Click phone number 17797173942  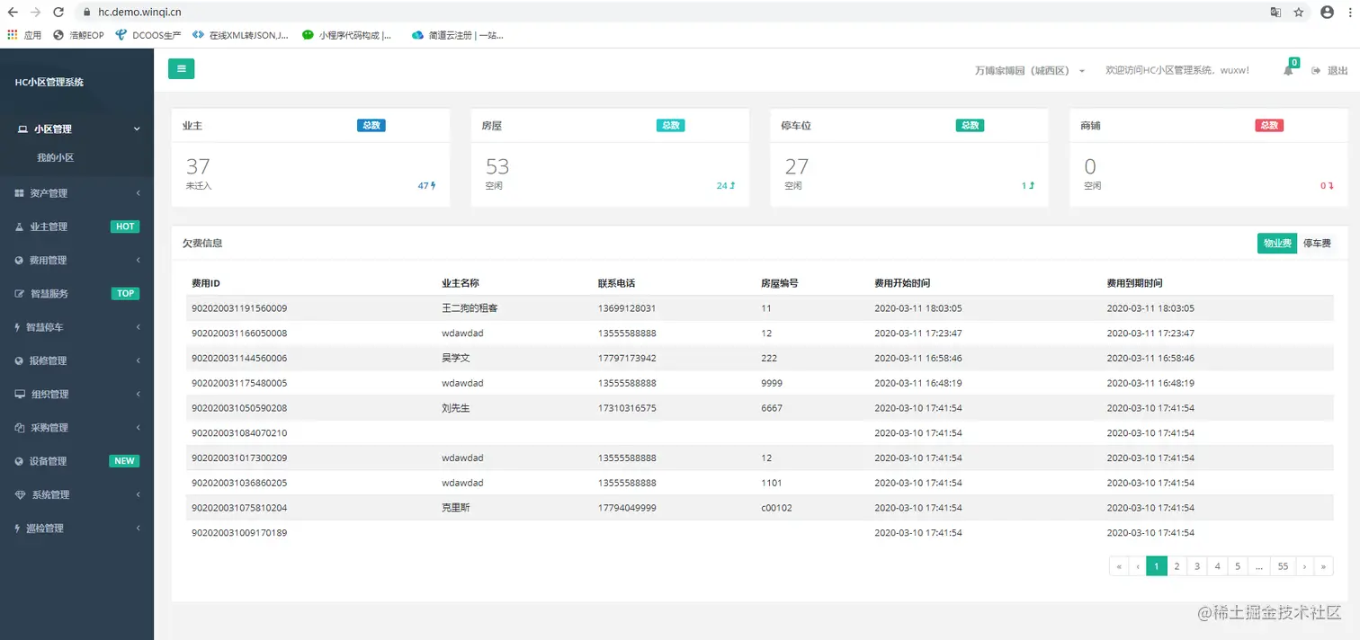[x=627, y=358]
